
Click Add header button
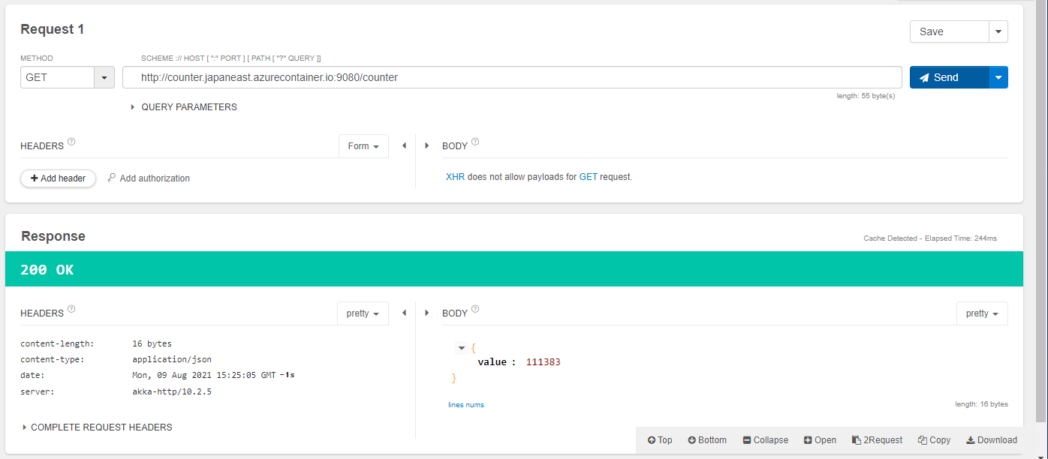pyautogui.click(x=59, y=178)
